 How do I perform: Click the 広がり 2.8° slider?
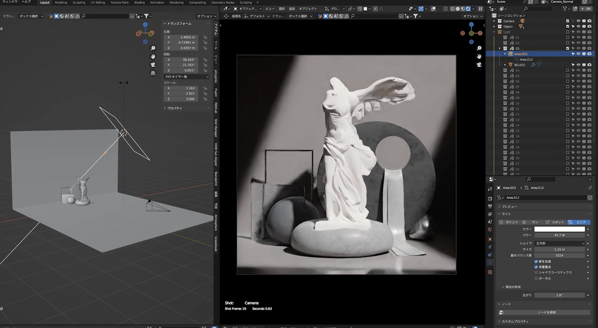tap(560, 295)
